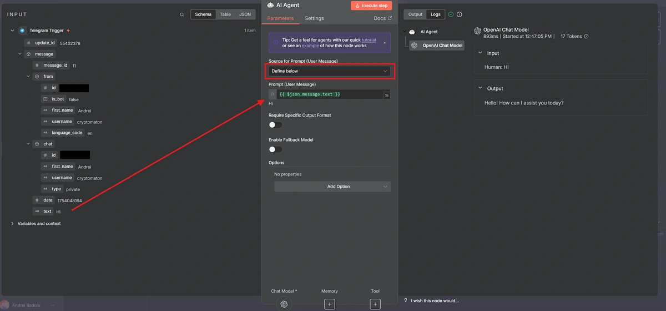Click the lightbulb feedback icon
Viewport: 666px width, 311px height.
click(406, 300)
